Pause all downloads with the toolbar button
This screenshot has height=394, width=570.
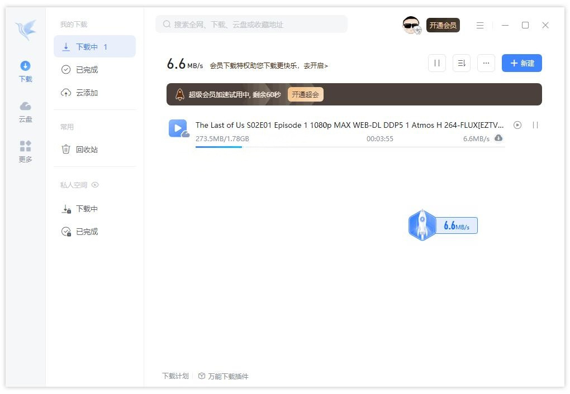(436, 63)
